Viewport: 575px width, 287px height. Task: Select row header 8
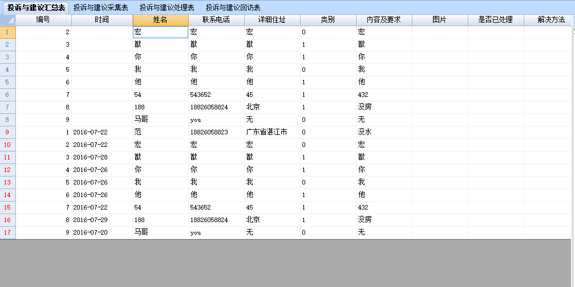(x=8, y=120)
